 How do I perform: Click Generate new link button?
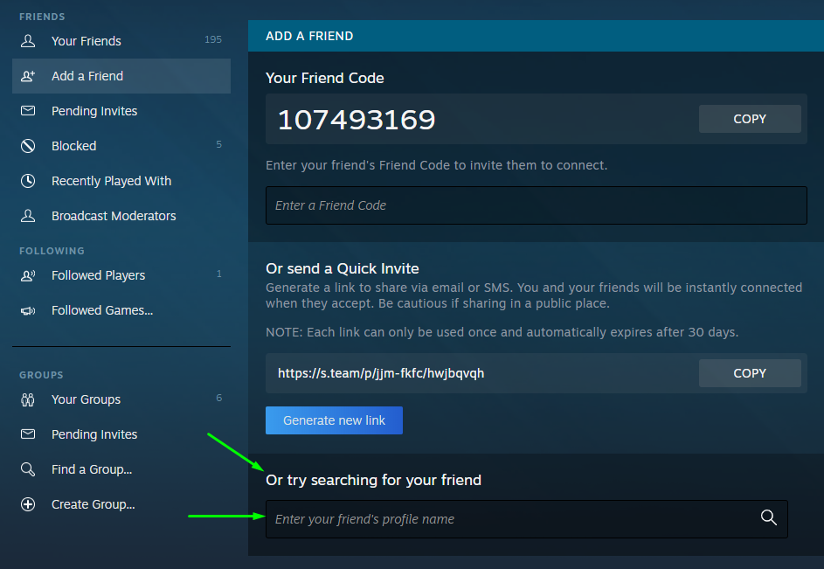tap(334, 420)
